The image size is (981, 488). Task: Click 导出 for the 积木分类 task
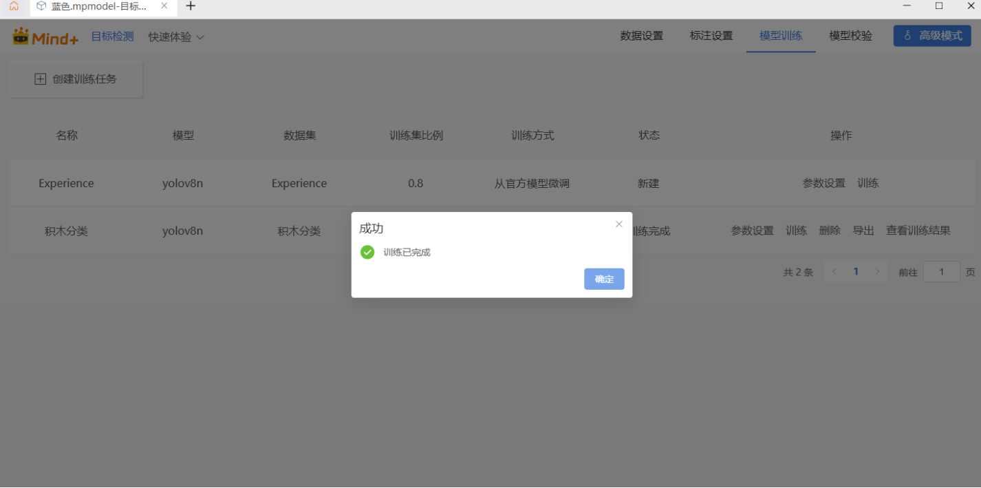[863, 231]
